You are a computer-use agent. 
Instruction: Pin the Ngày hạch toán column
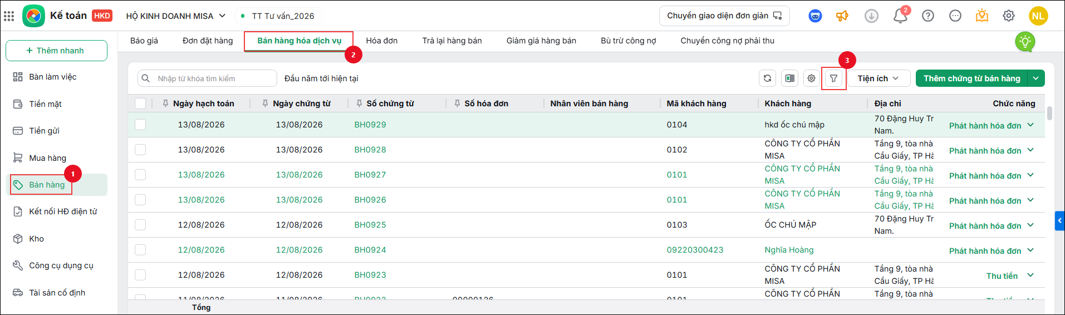[x=165, y=104]
